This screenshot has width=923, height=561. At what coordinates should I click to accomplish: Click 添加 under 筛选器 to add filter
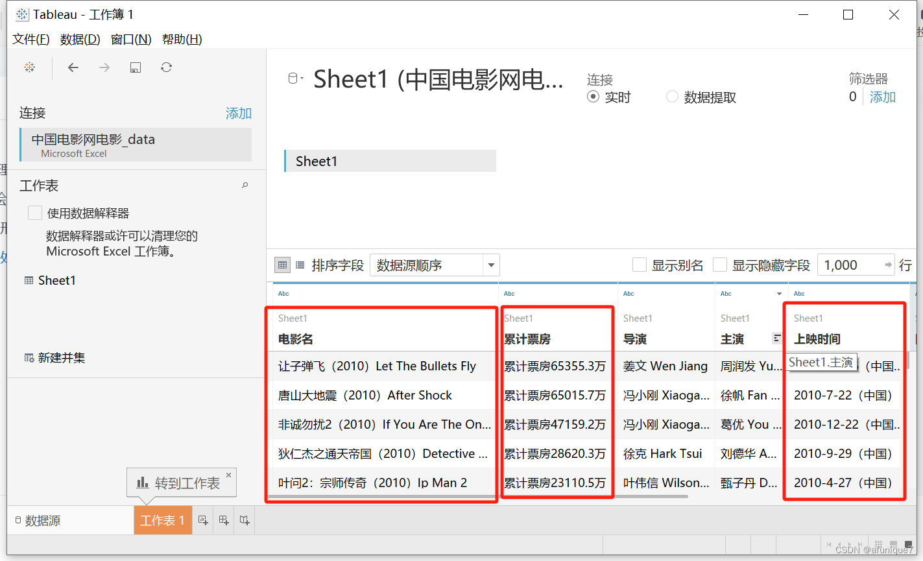coord(883,97)
